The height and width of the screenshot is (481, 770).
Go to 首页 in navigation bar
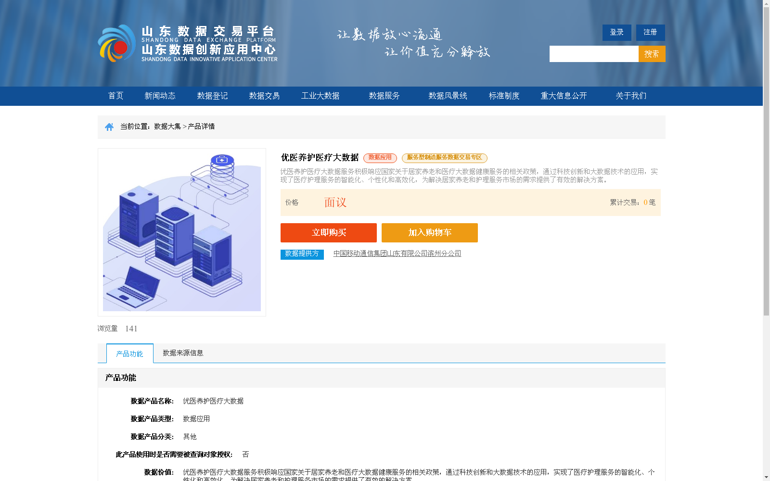[x=115, y=96]
